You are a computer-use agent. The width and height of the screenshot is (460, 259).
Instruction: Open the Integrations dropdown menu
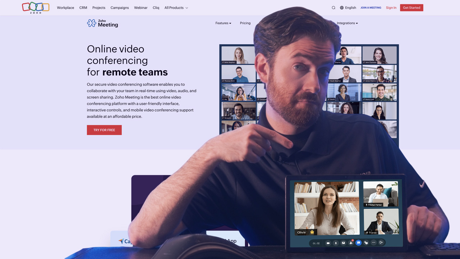point(347,23)
